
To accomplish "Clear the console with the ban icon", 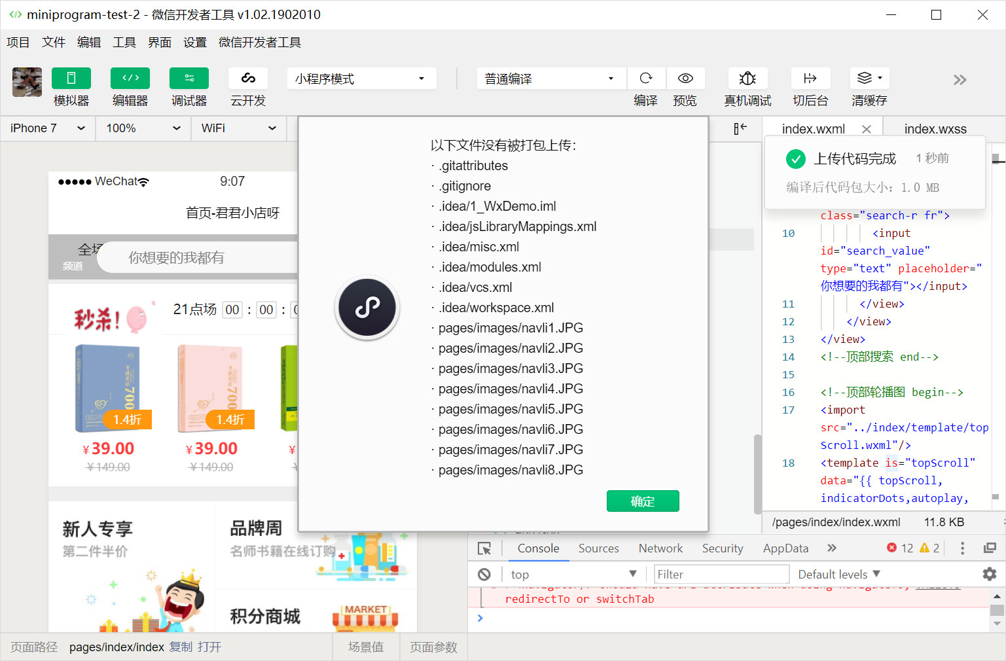I will [x=484, y=575].
